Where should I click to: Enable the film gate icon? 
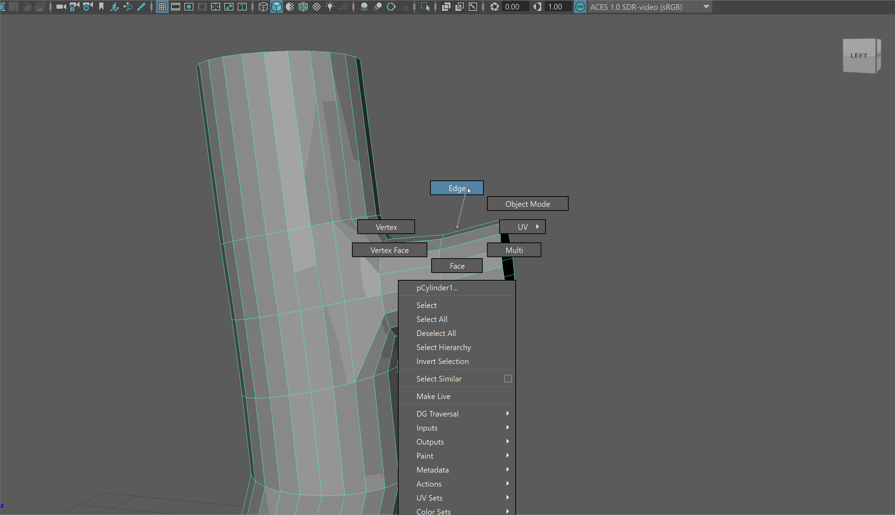point(176,7)
